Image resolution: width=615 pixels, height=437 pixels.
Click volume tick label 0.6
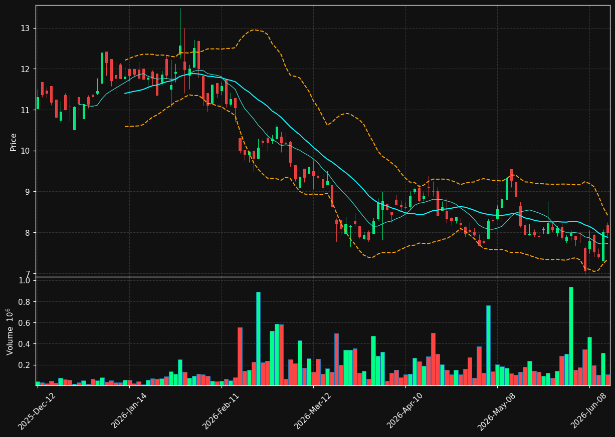pyautogui.click(x=24, y=323)
